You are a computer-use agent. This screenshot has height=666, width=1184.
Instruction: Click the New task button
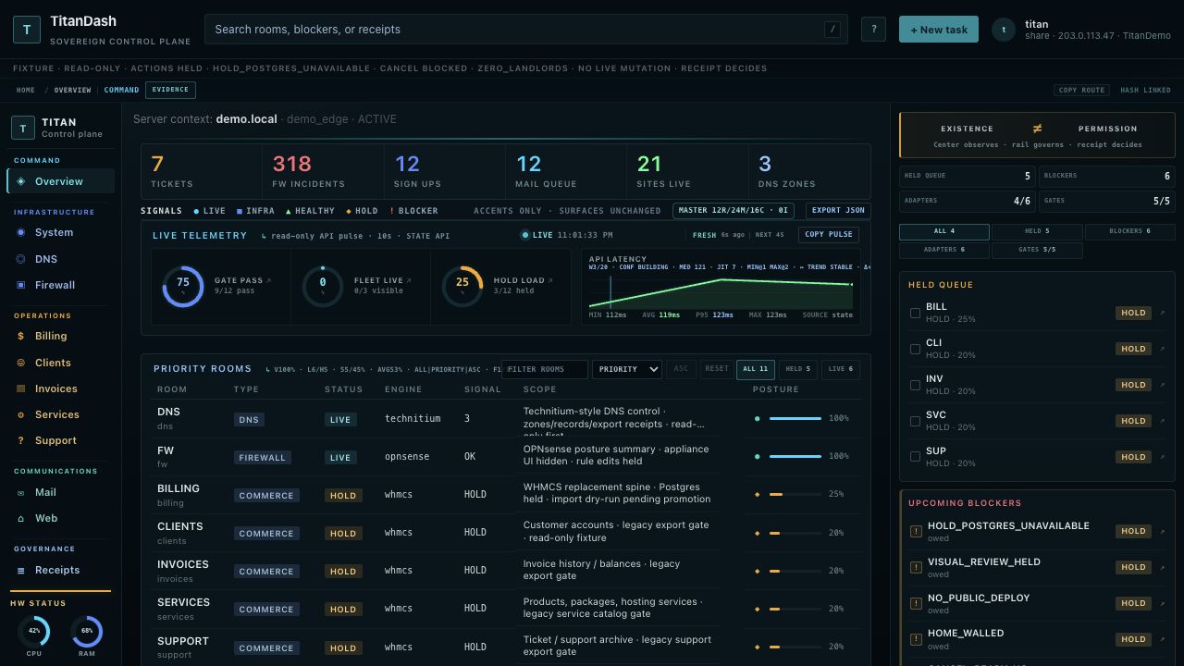click(938, 30)
